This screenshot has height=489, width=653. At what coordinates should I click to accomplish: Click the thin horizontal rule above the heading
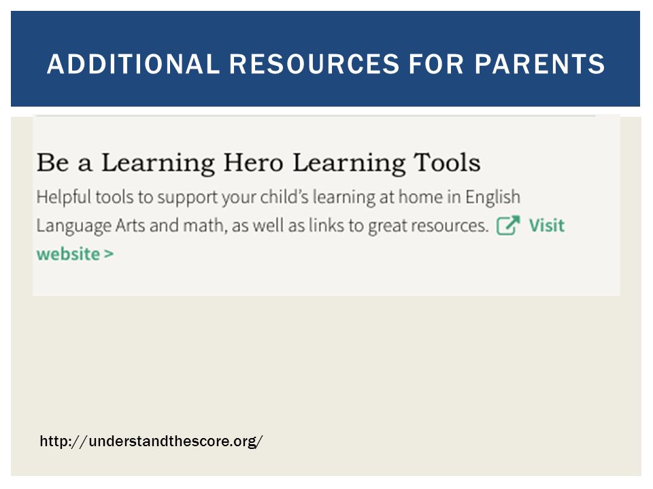coord(316,115)
